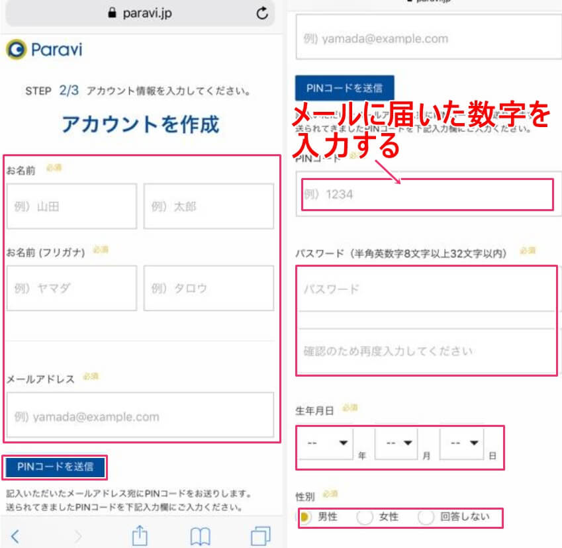Open the birth day (日) dropdown

(x=461, y=443)
